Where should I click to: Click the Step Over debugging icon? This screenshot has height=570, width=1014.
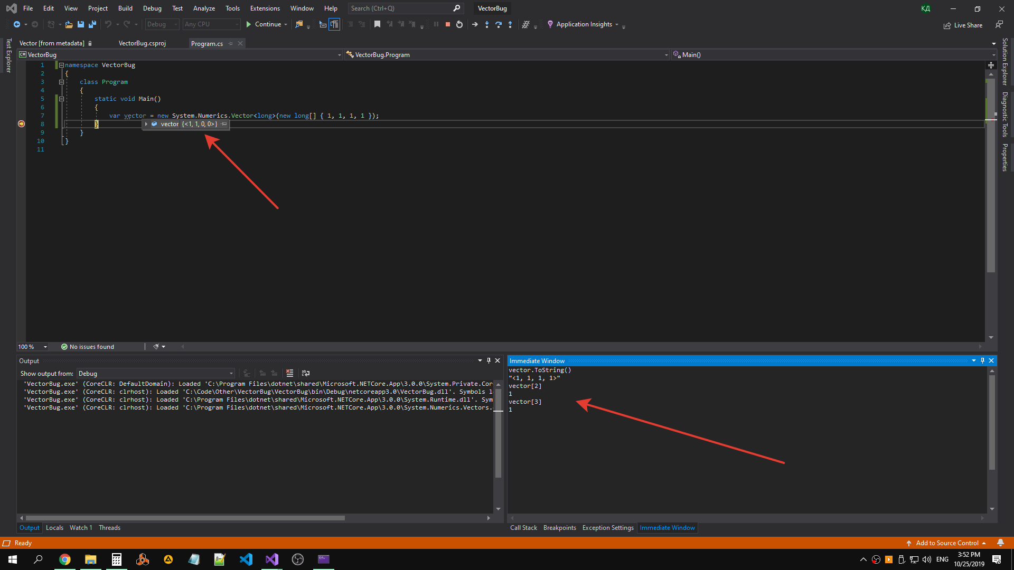tap(499, 24)
